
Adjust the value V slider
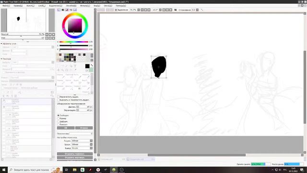74,49
